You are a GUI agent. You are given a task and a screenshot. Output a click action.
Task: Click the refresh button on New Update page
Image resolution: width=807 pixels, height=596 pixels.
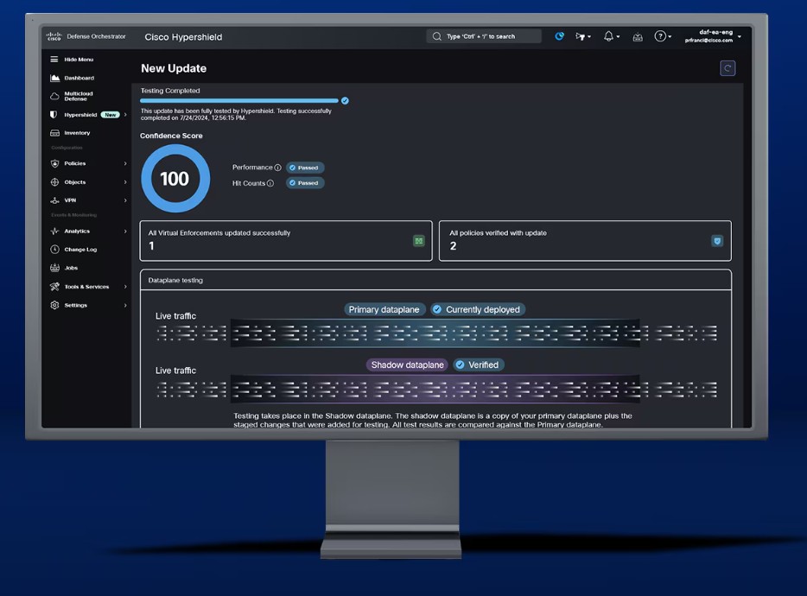pos(728,68)
